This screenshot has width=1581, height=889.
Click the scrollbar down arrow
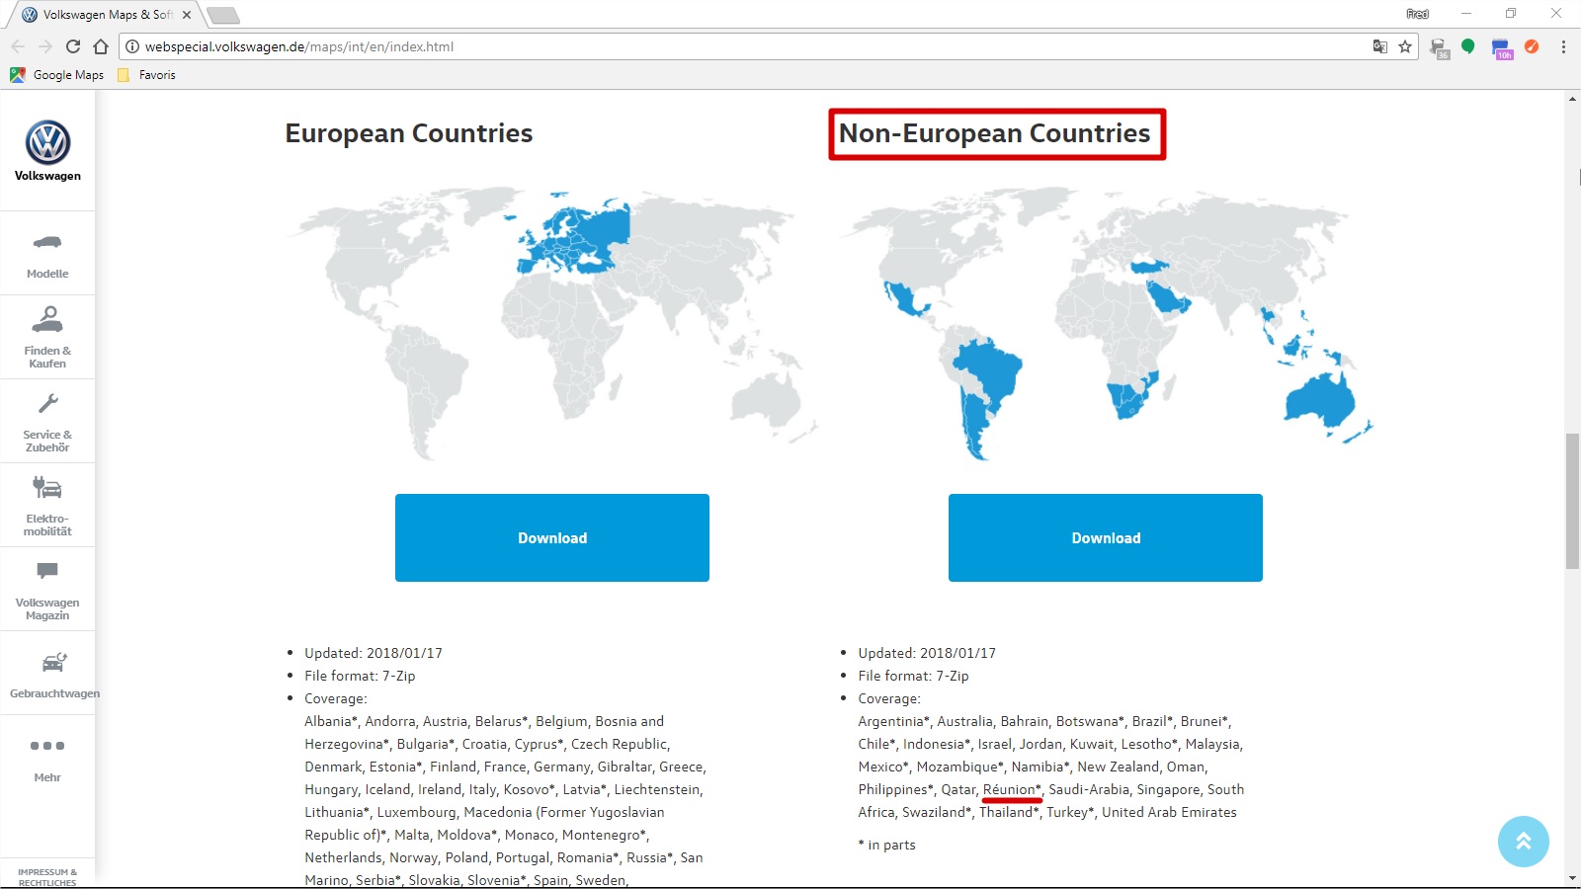(1572, 878)
